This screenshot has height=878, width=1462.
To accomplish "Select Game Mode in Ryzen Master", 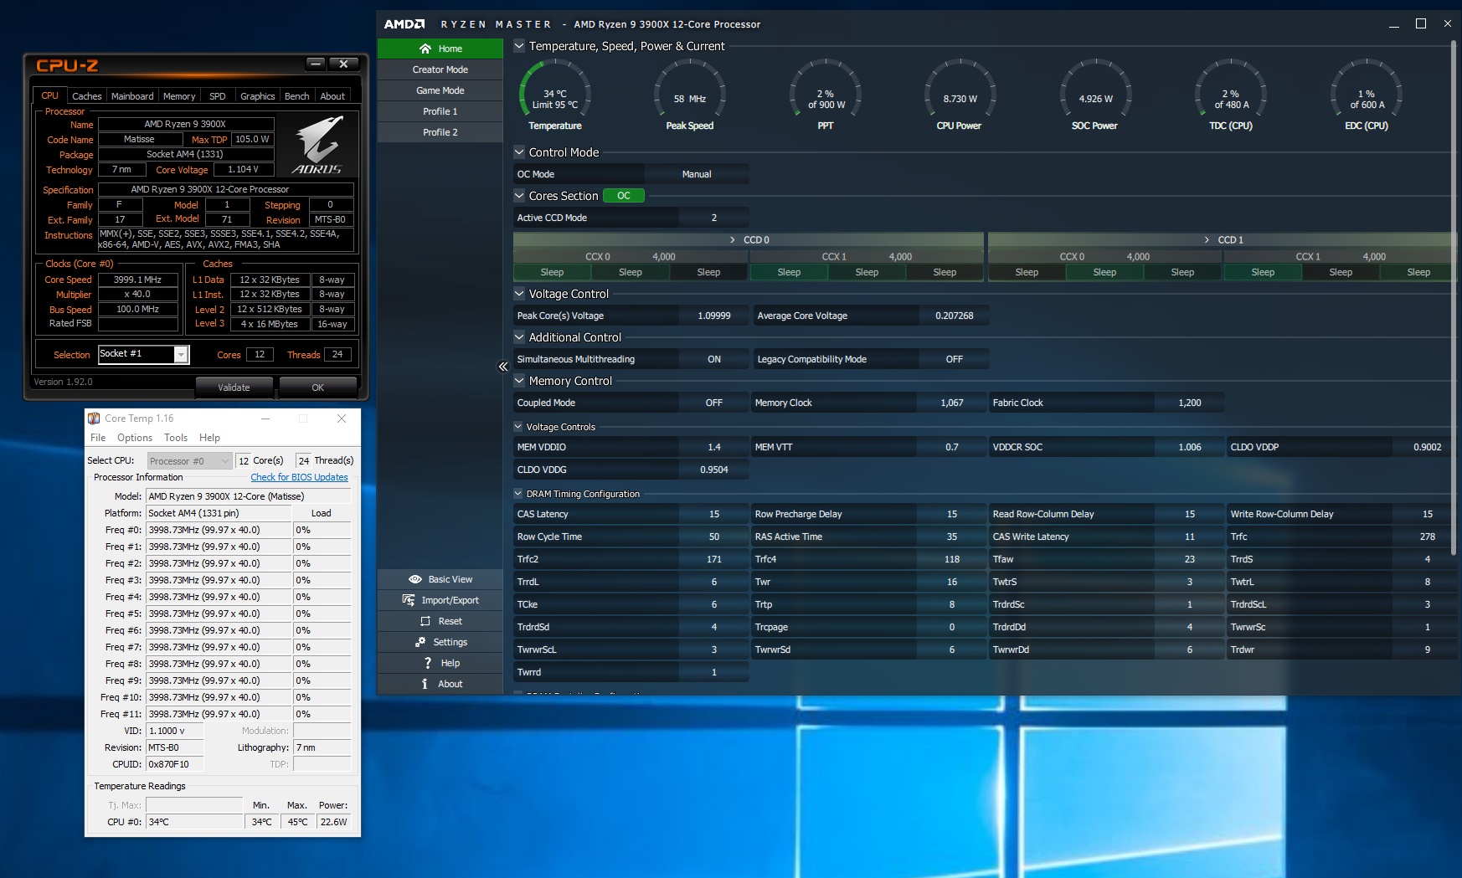I will pos(440,90).
